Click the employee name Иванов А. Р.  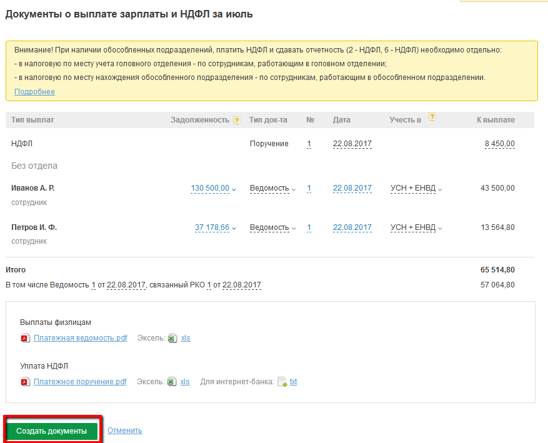(x=33, y=188)
